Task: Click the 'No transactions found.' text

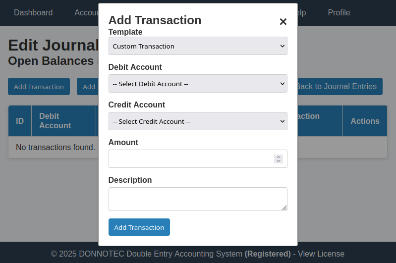Action: [56, 147]
